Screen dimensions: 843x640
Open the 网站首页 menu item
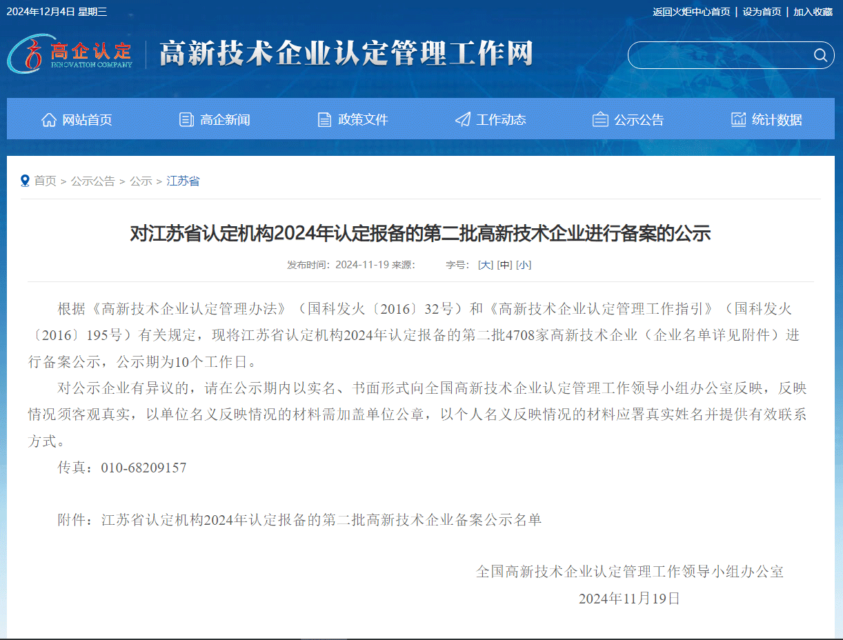(86, 119)
